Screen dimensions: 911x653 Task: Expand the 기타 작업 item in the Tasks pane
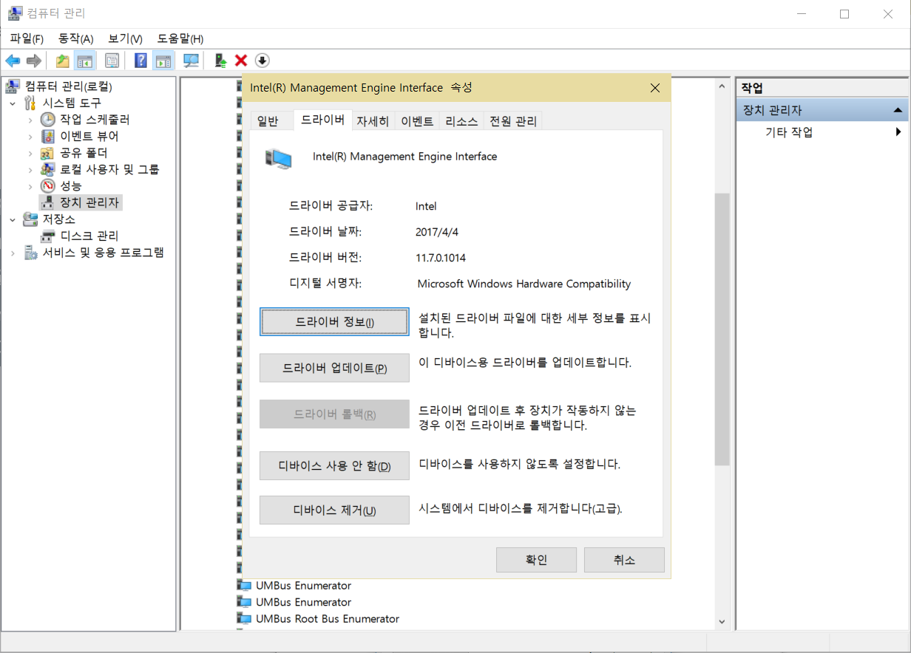(x=899, y=131)
